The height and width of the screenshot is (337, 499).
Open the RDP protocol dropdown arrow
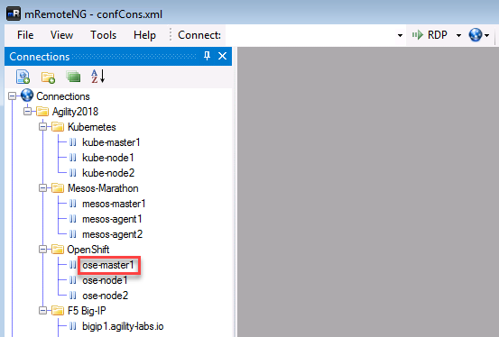458,35
